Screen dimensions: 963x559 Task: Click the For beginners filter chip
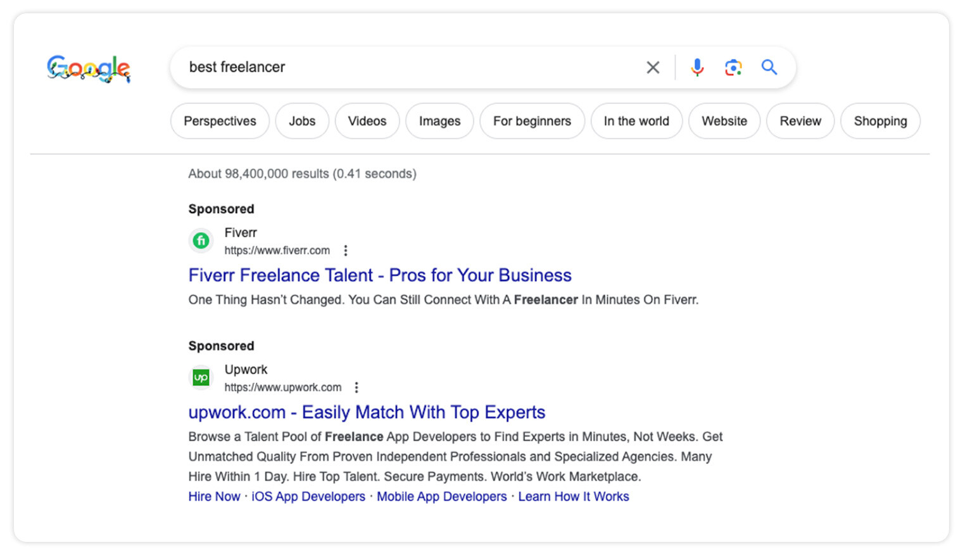(532, 121)
